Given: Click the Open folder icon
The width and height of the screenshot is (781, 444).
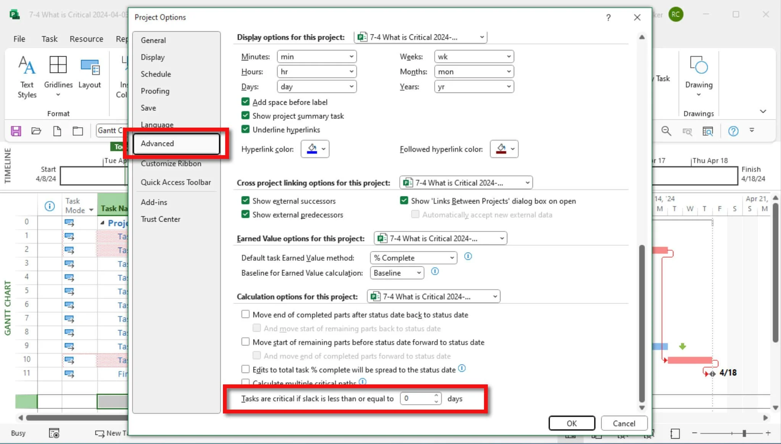Looking at the screenshot, I should (x=36, y=131).
